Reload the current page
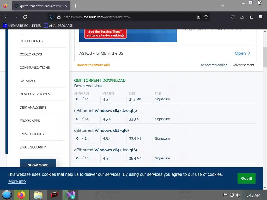 tap(25, 17)
